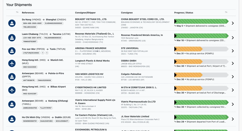Click the Consignee column header
Viewport: 242px width, 131px height.
(127, 13)
